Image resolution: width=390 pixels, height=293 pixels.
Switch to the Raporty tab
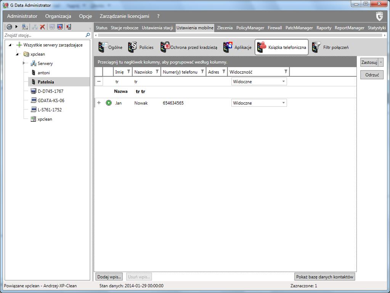(324, 27)
